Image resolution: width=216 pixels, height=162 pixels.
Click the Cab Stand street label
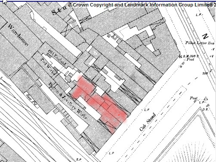148,122
